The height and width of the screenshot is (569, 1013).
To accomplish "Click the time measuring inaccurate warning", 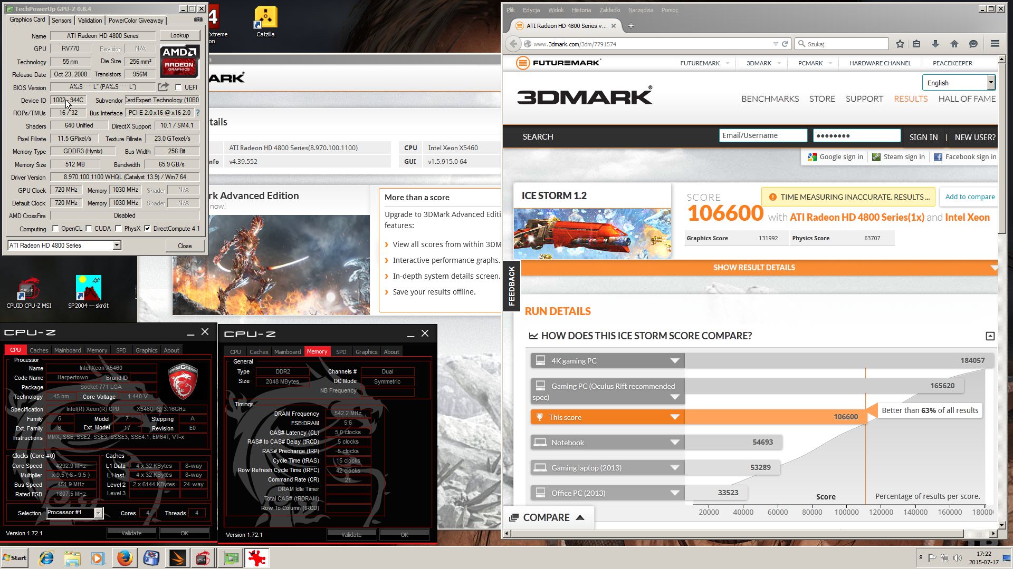I will pyautogui.click(x=848, y=197).
